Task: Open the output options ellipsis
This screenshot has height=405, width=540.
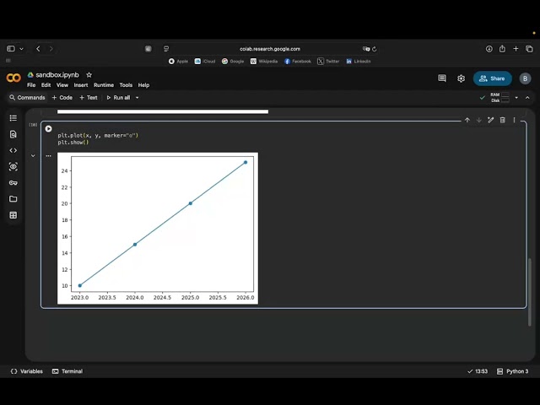Action: click(49, 155)
